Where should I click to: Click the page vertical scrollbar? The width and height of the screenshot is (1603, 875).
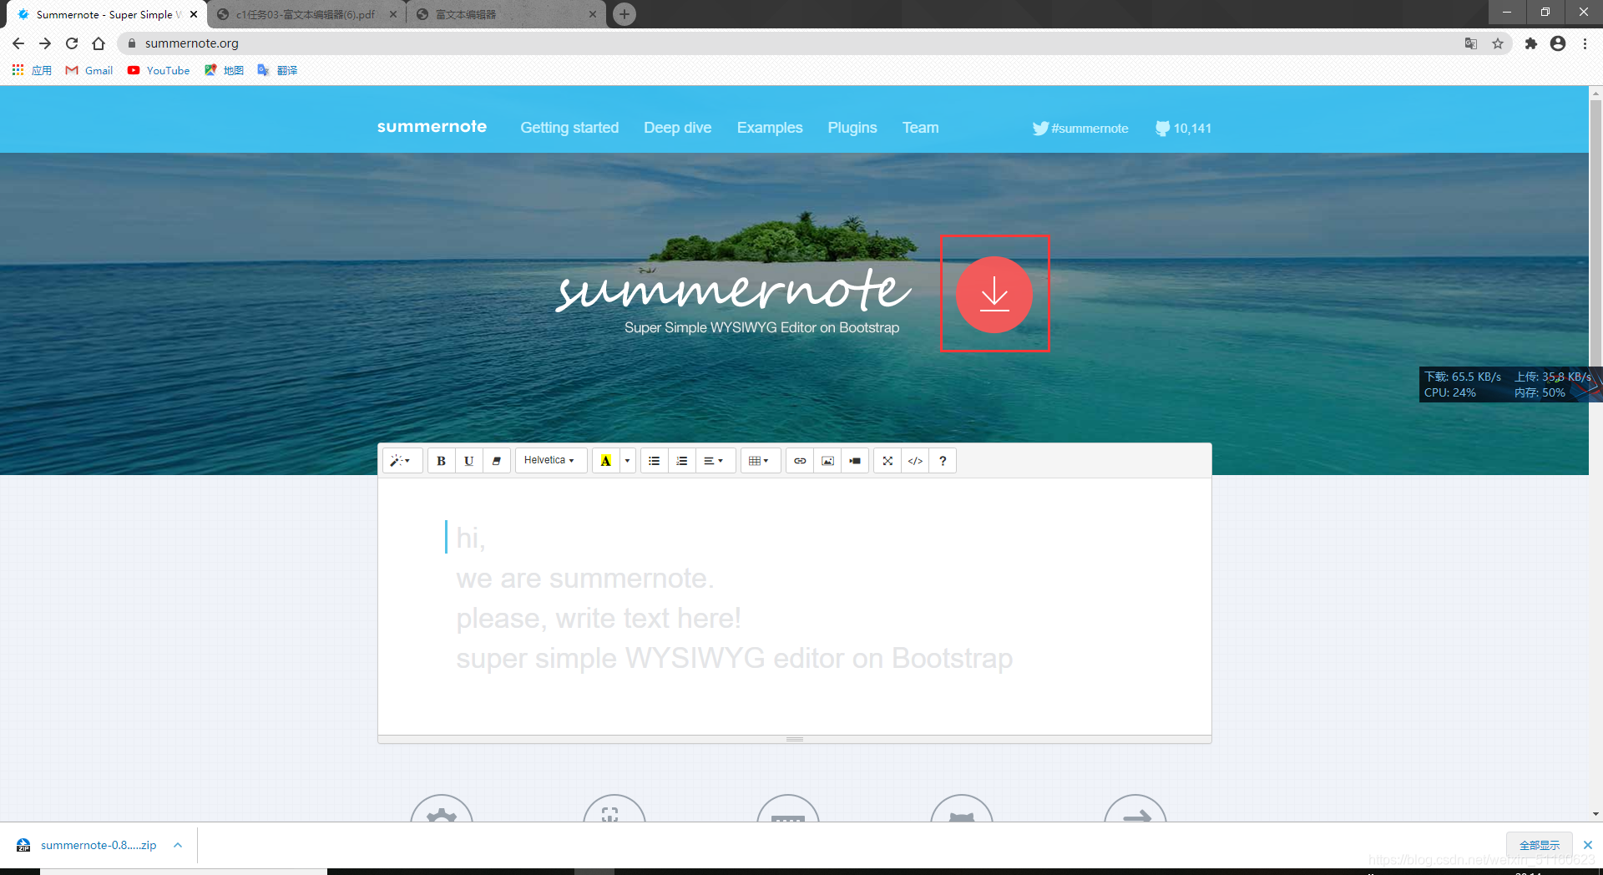[1595, 232]
